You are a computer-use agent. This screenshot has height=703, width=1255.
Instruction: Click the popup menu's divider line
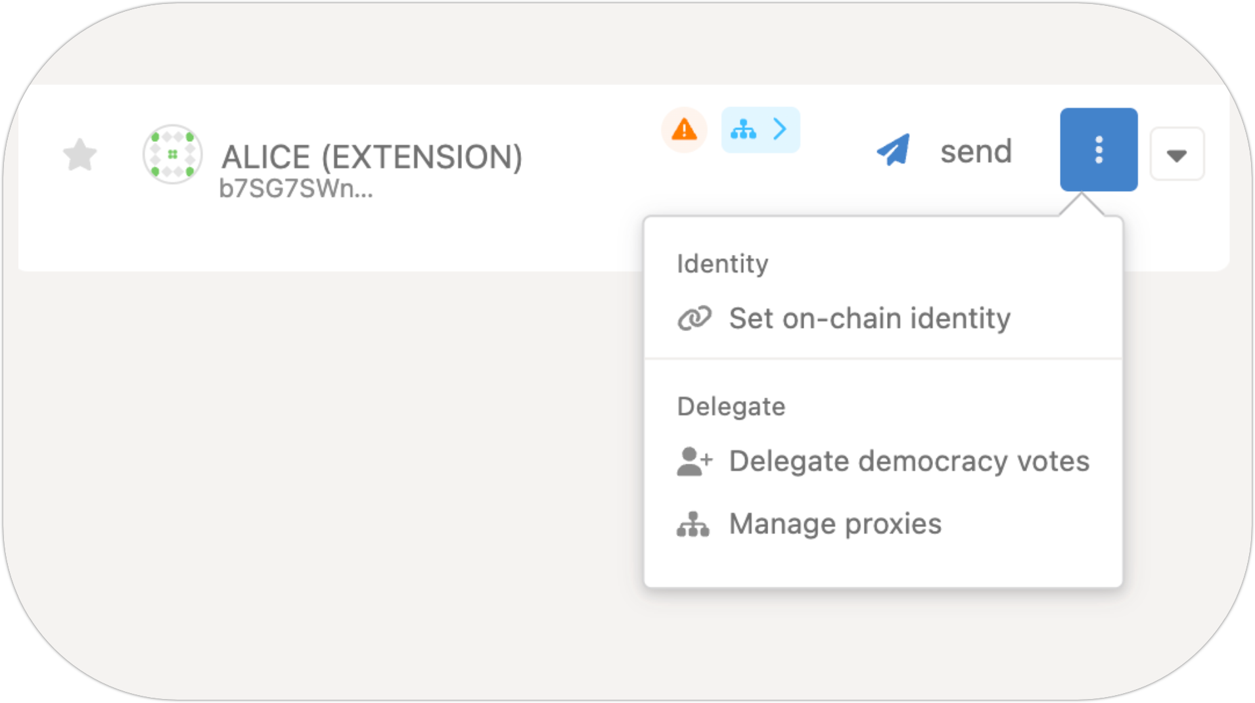[883, 359]
